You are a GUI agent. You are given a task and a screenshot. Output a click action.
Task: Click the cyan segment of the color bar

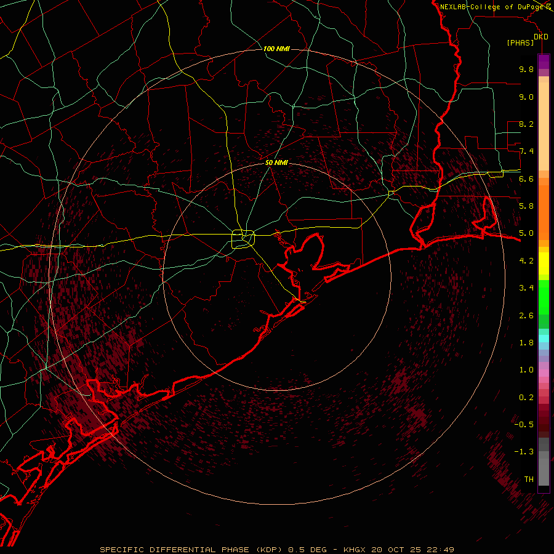[x=544, y=339]
